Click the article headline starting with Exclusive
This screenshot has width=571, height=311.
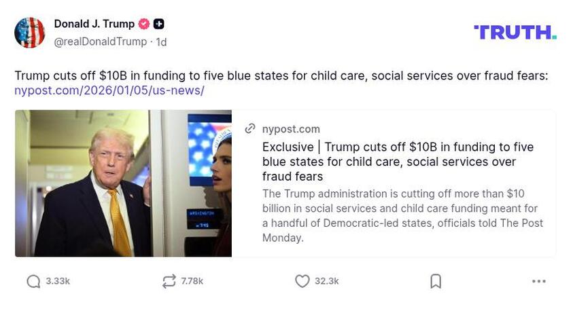pos(398,162)
